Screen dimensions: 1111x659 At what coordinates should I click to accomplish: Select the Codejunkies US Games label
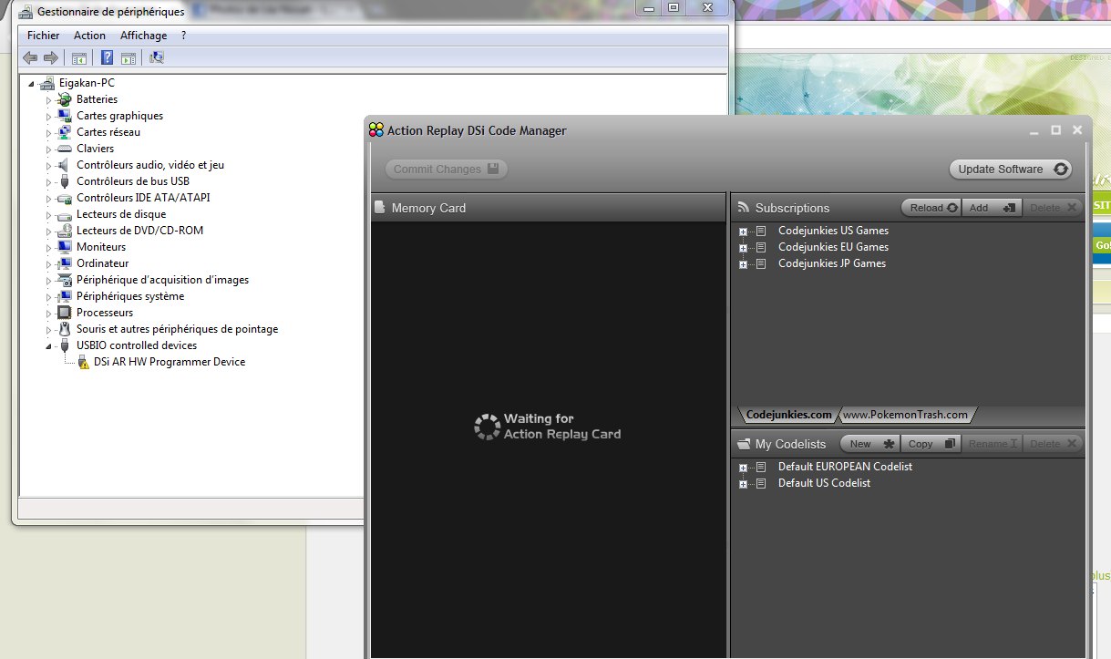[833, 231]
